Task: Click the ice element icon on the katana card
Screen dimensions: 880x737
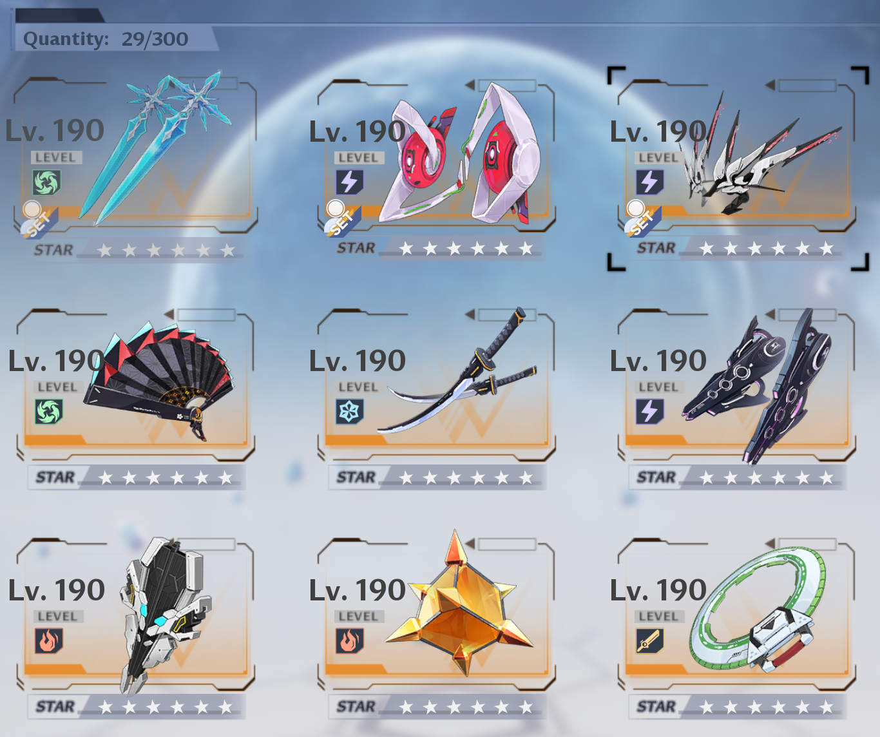Action: 350,412
